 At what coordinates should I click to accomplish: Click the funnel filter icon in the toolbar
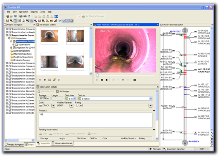60,21
